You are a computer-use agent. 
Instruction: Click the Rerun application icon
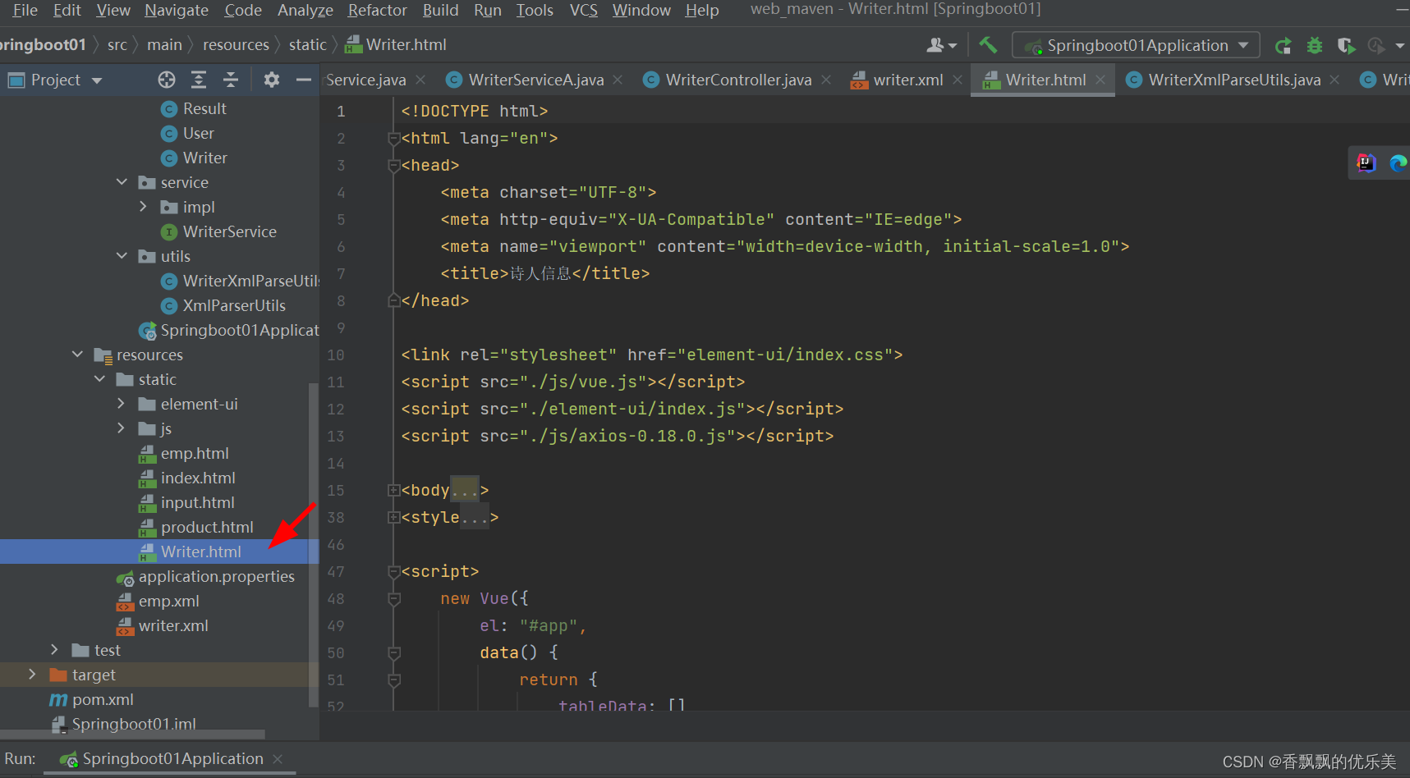(x=1283, y=46)
